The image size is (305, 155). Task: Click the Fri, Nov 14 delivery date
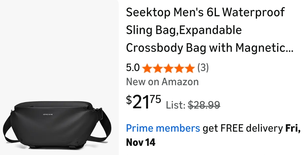[x=213, y=135]
